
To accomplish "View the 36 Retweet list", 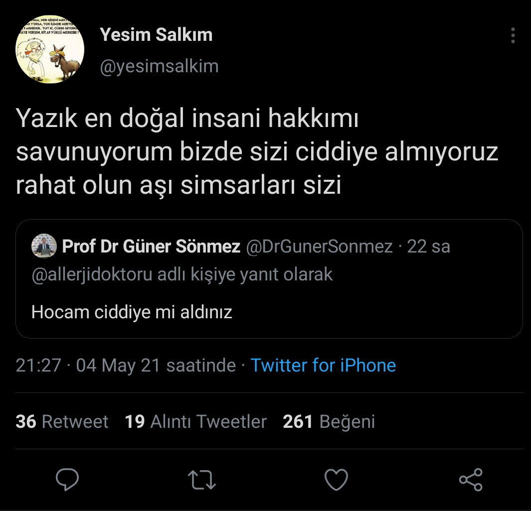I will pos(62,422).
